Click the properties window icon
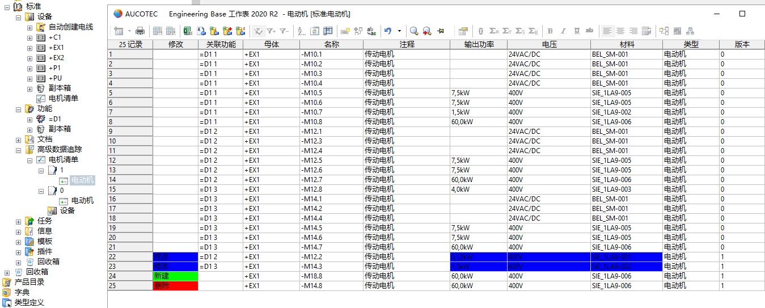The height and width of the screenshot is (308, 765). pos(463,31)
